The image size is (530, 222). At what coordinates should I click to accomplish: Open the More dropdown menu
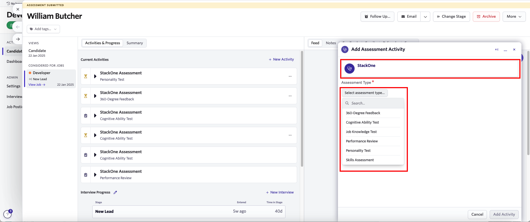click(514, 17)
